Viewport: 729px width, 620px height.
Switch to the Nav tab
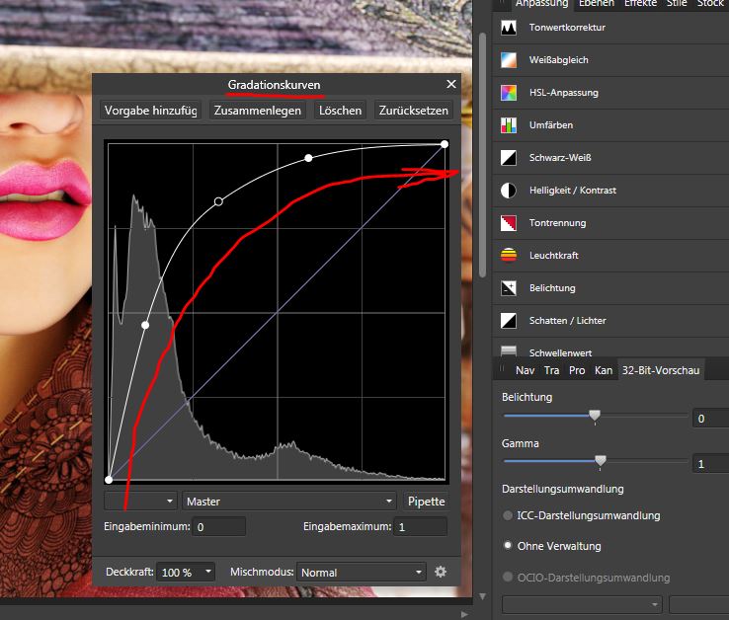click(525, 370)
